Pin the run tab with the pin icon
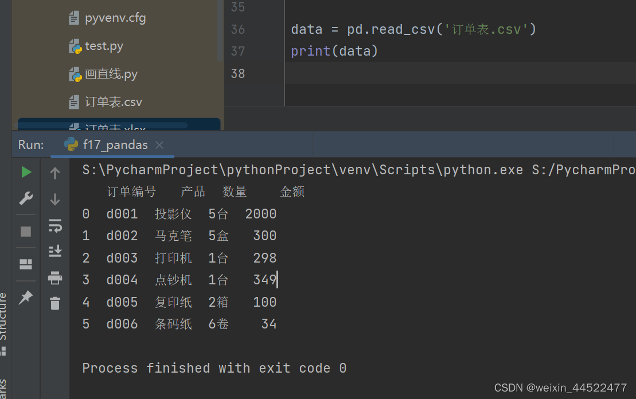The image size is (636, 399). 26,297
